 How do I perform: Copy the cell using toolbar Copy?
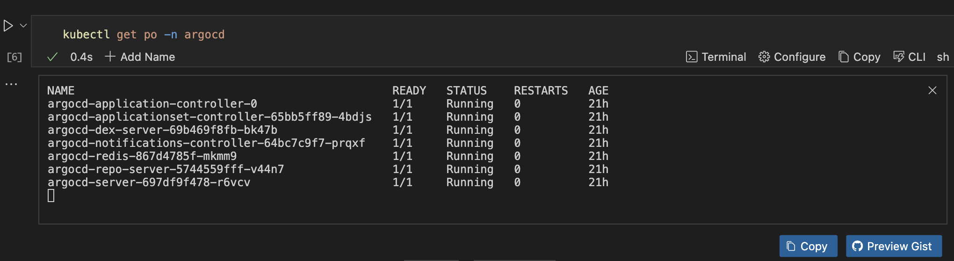(860, 57)
